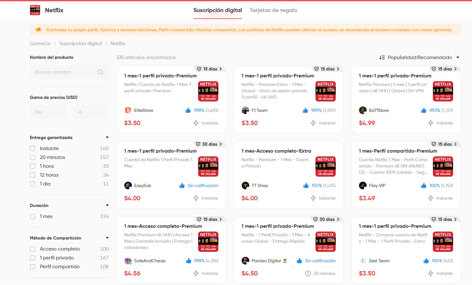Click the minimum price De input field
Image resolution: width=472 pixels, height=285 pixels.
pos(48,112)
